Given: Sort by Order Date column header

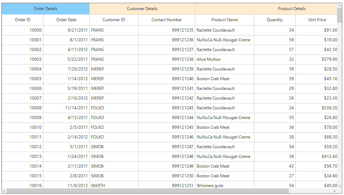Looking at the screenshot, I should [x=66, y=20].
